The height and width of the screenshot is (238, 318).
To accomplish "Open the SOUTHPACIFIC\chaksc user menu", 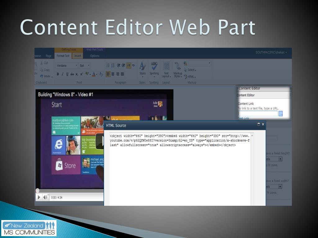I will coord(271,52).
